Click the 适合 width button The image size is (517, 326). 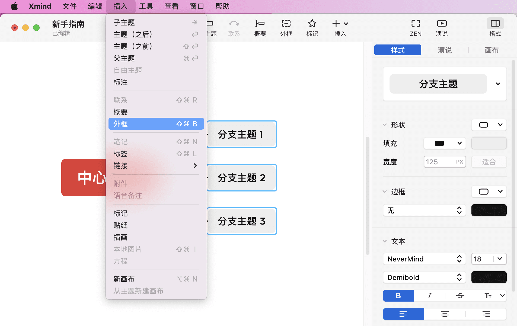[489, 162]
